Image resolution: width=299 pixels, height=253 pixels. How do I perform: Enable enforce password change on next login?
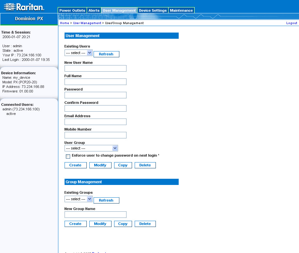coord(68,156)
